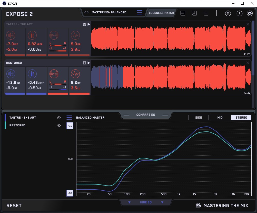Click the Taetre - The Art EQ legend label
Viewport: 257px width, 213px height.
(x=23, y=118)
